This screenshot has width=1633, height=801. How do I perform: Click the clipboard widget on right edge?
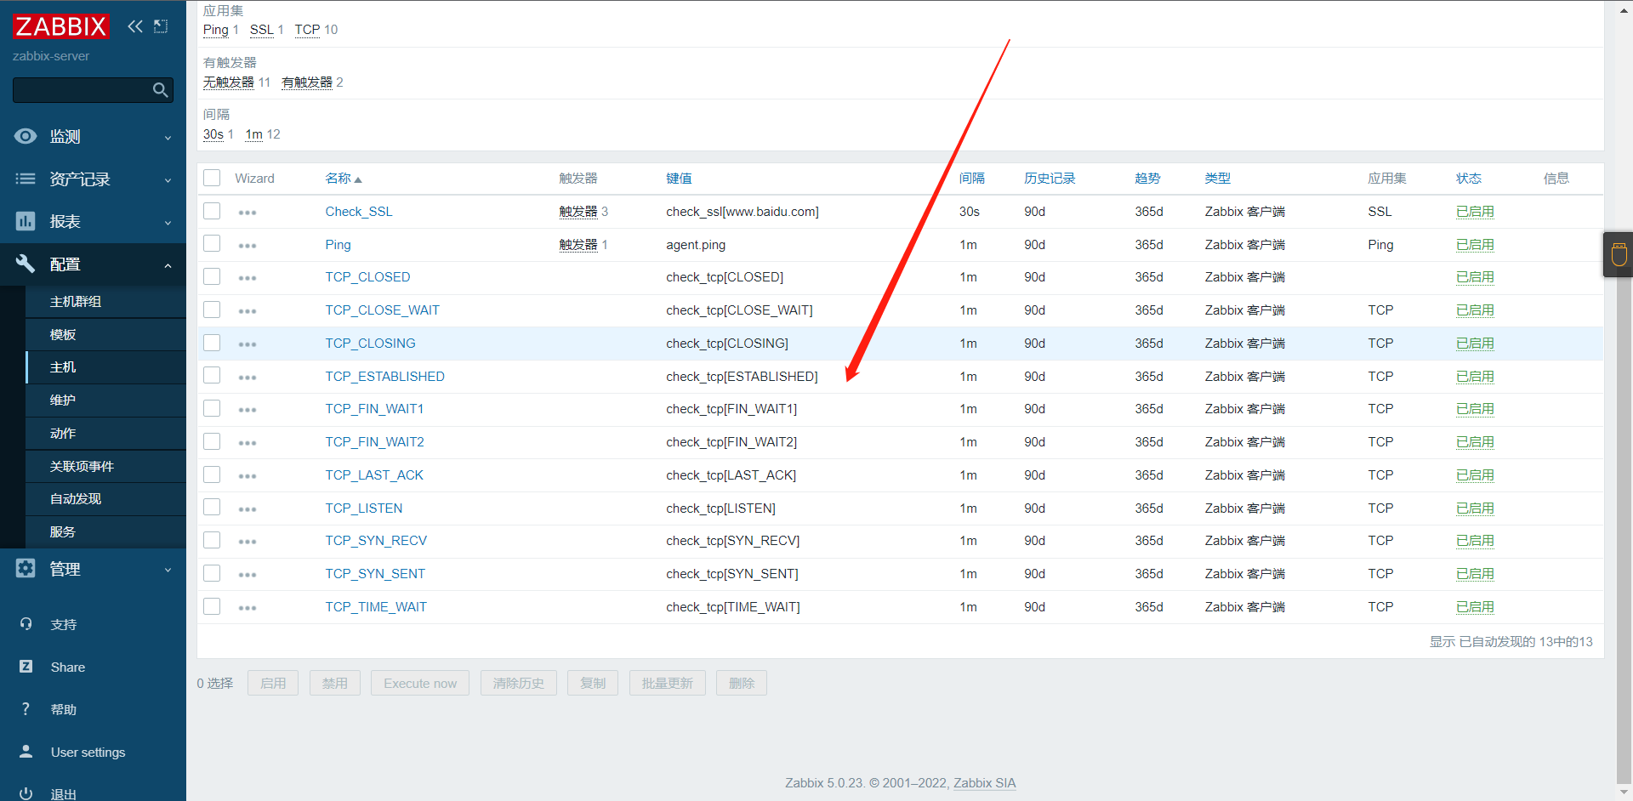point(1619,254)
